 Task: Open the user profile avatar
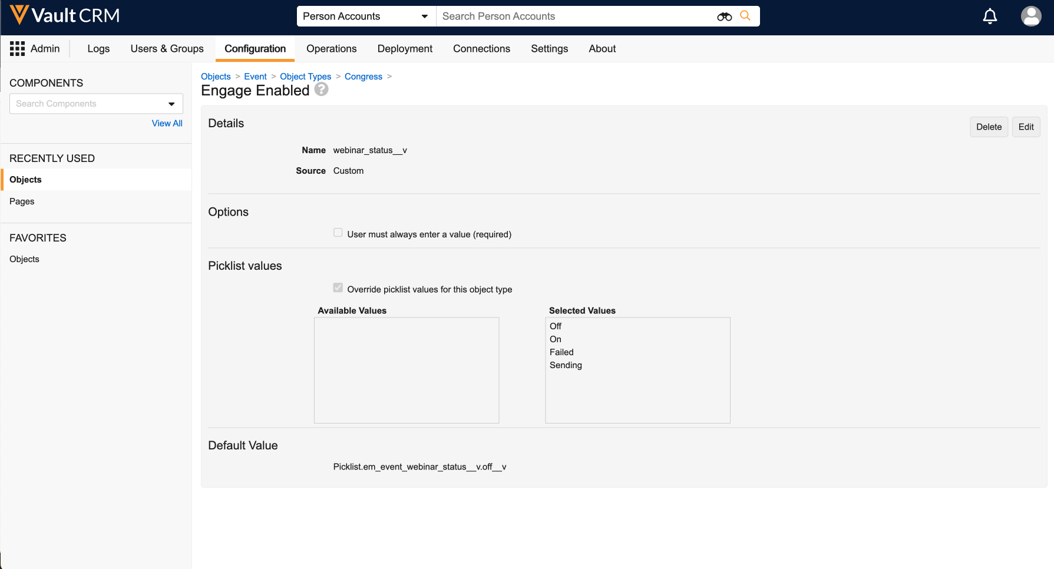click(1030, 16)
